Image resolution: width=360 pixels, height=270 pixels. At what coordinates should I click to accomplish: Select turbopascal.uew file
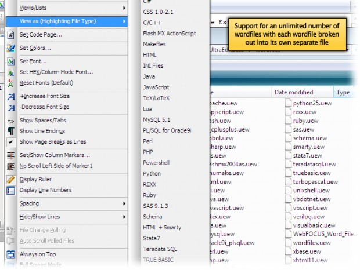(315, 181)
